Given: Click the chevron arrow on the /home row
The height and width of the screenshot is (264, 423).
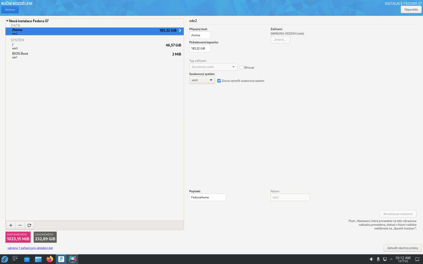Looking at the screenshot, I should (x=180, y=31).
